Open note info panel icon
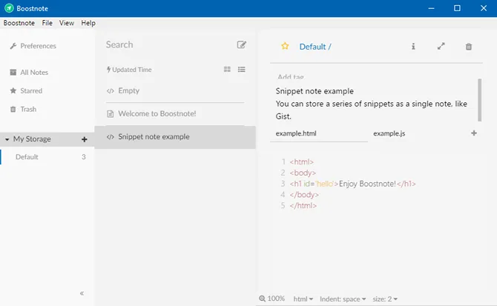The image size is (497, 306). click(x=413, y=47)
